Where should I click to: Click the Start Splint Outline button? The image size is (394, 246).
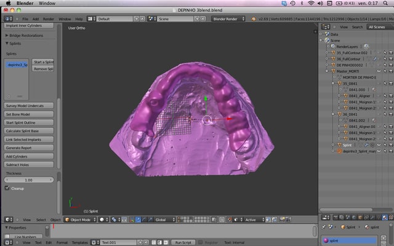tap(29, 122)
